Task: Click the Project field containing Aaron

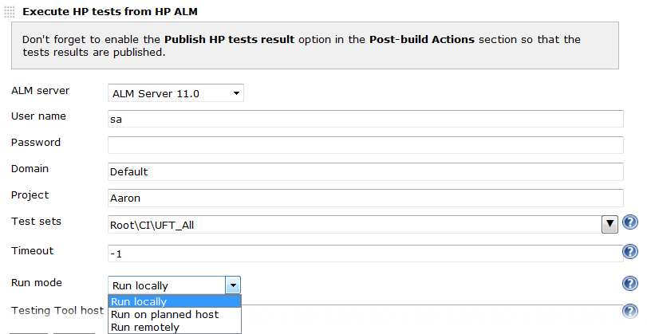Action: pos(365,198)
